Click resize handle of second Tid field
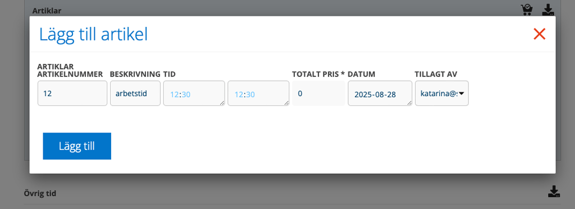The image size is (575, 209). click(287, 103)
